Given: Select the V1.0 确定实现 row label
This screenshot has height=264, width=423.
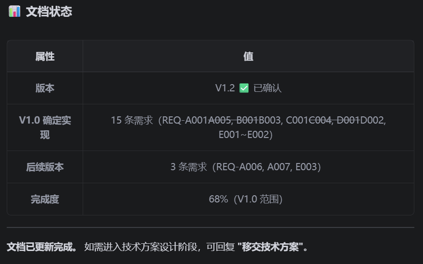Looking at the screenshot, I should [45, 127].
